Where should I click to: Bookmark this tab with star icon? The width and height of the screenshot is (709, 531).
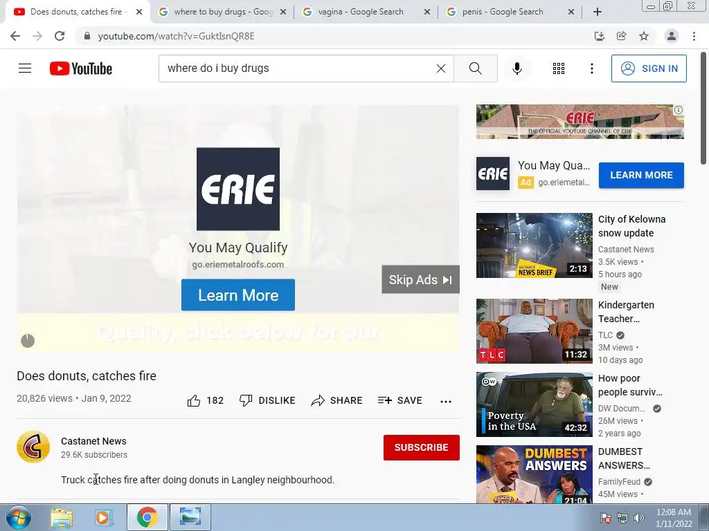[x=644, y=36]
